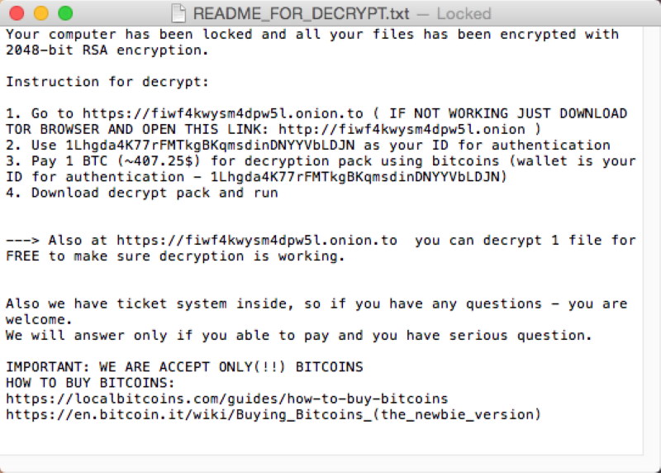Open the Locked title dropdown
The height and width of the screenshot is (473, 661).
(x=463, y=14)
